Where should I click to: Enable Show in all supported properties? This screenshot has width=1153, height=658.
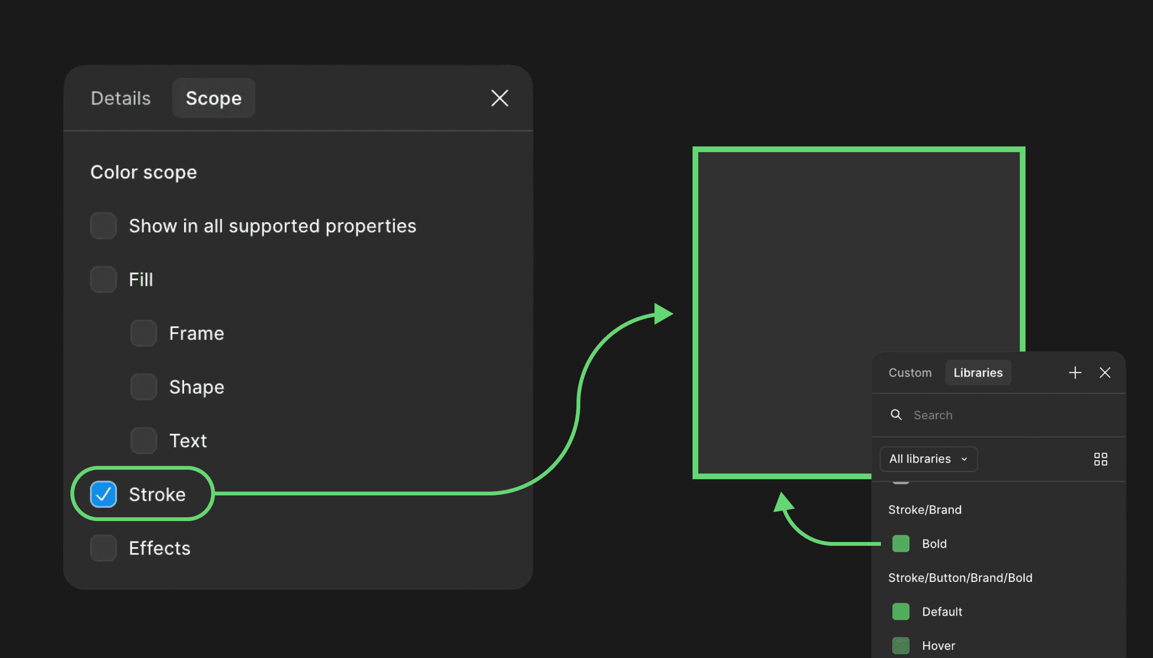(x=103, y=226)
